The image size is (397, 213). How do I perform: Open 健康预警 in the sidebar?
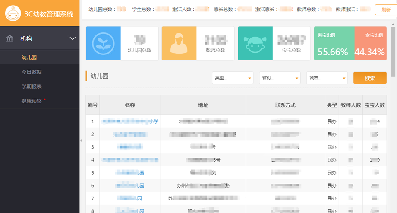point(32,101)
